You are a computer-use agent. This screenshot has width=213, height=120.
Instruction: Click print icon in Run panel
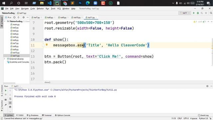click(10, 107)
